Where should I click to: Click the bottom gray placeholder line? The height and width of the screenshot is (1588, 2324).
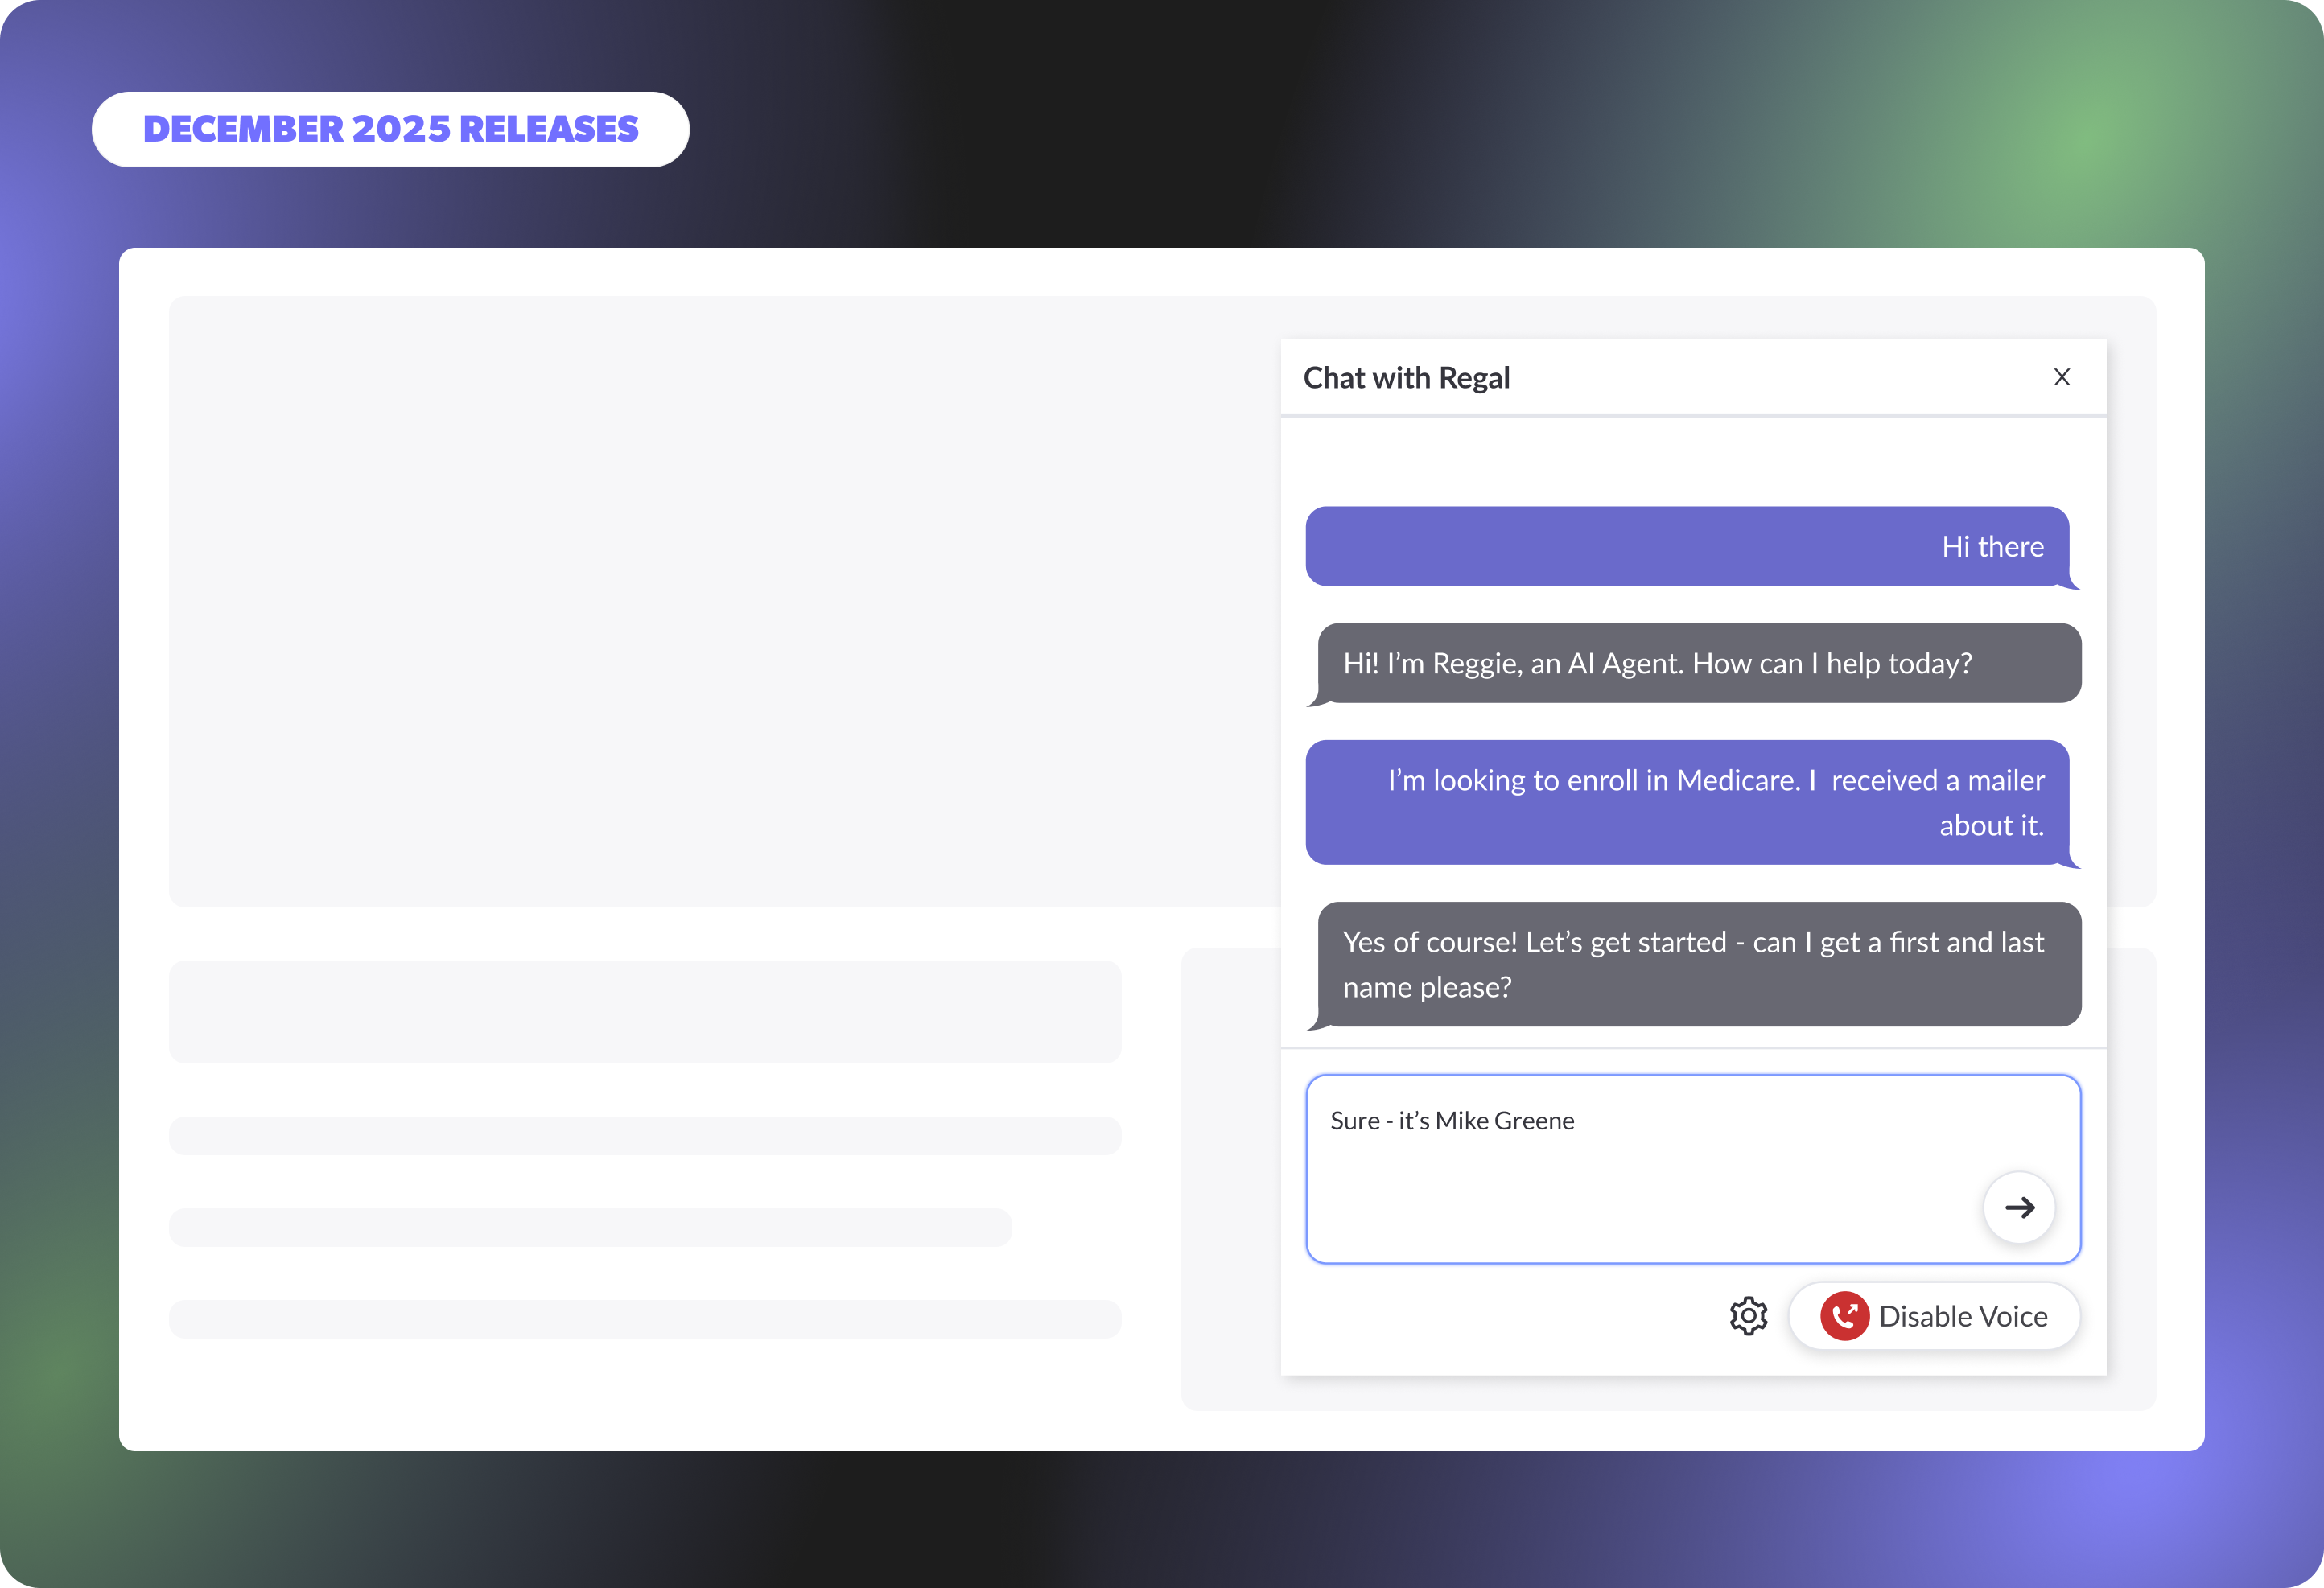pyautogui.click(x=645, y=1319)
